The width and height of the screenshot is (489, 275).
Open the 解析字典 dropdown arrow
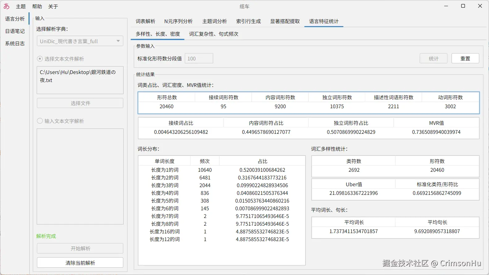(x=118, y=41)
